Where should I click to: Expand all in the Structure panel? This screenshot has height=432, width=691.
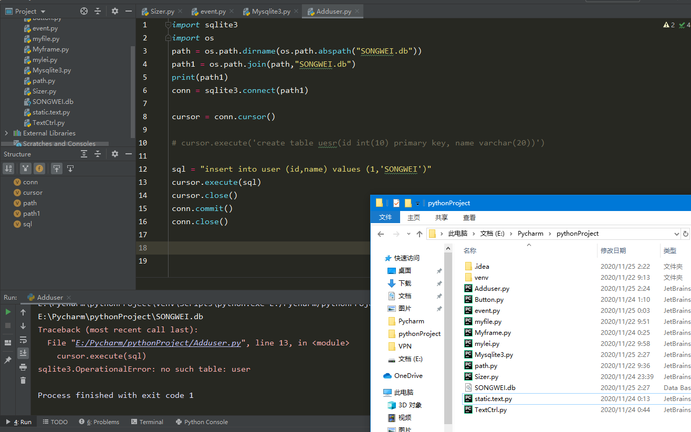(x=84, y=154)
